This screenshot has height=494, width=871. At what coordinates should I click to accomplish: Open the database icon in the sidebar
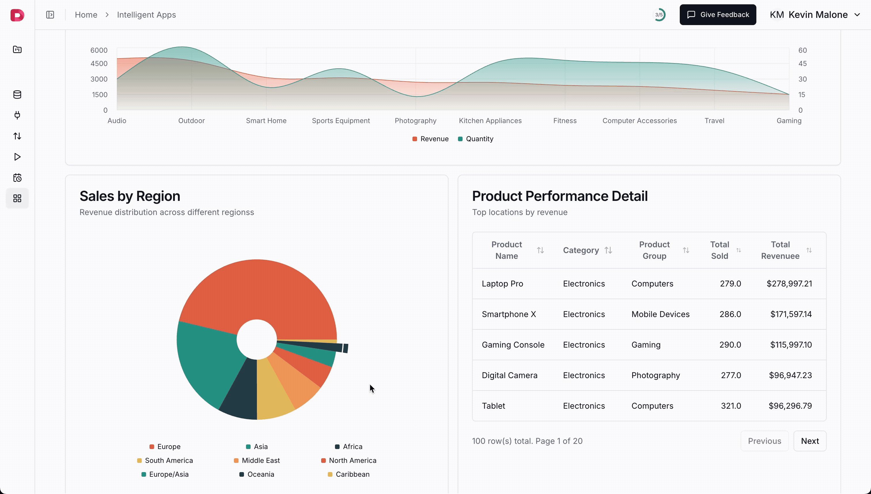click(x=17, y=95)
